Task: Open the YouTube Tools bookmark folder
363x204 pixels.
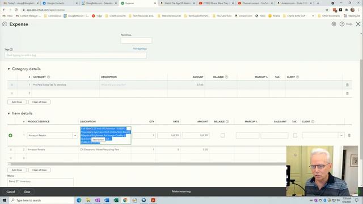Action: pos(222,16)
